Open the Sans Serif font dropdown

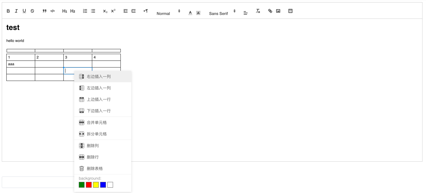point(222,13)
